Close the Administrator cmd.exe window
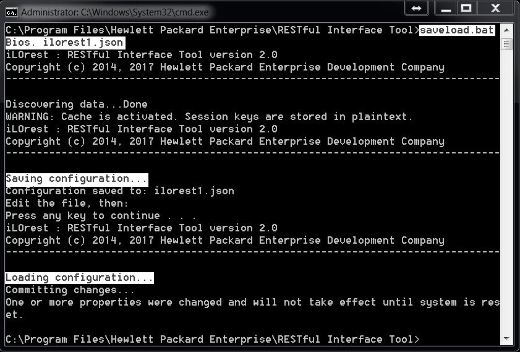This screenshot has height=352, width=520. pyautogui.click(x=495, y=9)
